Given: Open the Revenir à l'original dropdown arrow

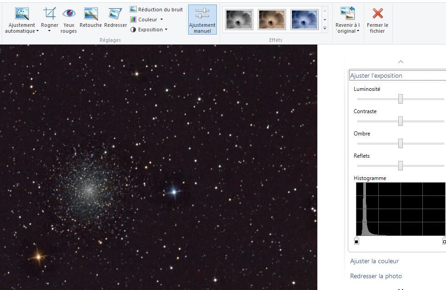Looking at the screenshot, I should [358, 31].
